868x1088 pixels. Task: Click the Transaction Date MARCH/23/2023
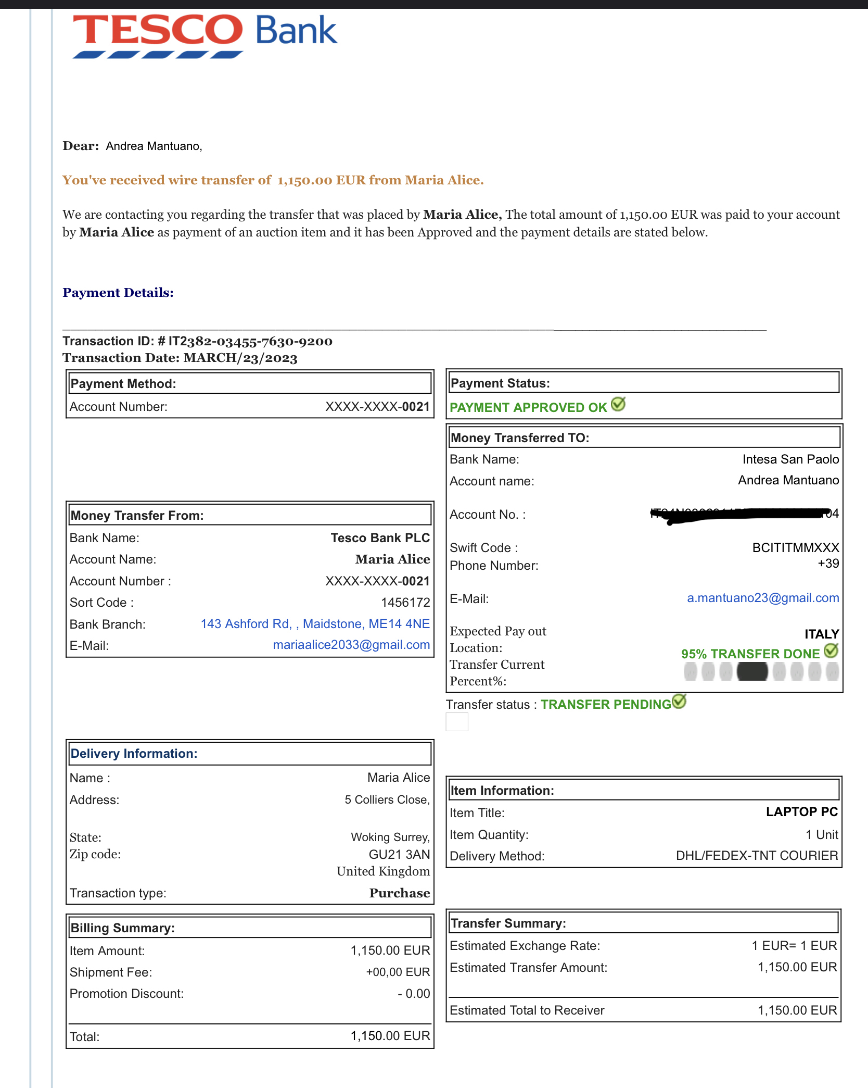click(240, 358)
